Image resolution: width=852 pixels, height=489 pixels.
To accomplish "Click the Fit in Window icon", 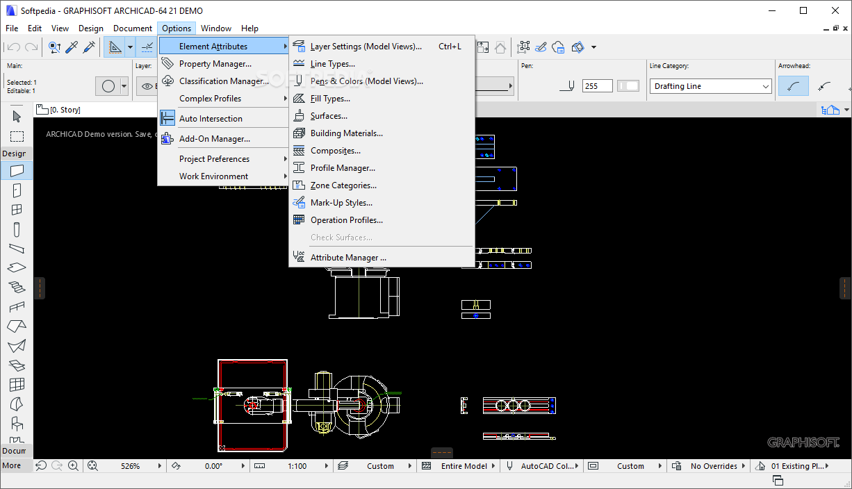I will [x=92, y=466].
